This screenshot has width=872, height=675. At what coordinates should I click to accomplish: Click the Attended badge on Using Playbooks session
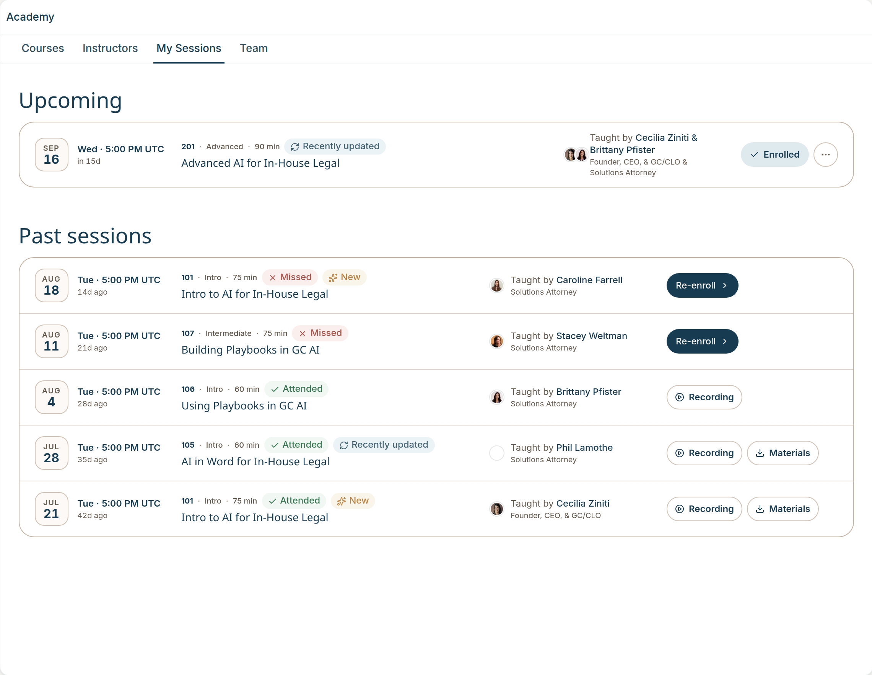[297, 389]
